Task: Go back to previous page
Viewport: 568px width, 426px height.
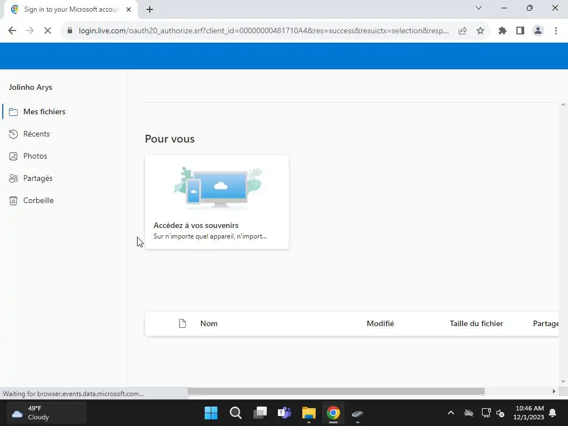Action: (x=12, y=31)
